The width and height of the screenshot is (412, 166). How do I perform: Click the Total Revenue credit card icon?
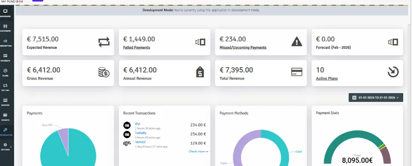(297, 72)
